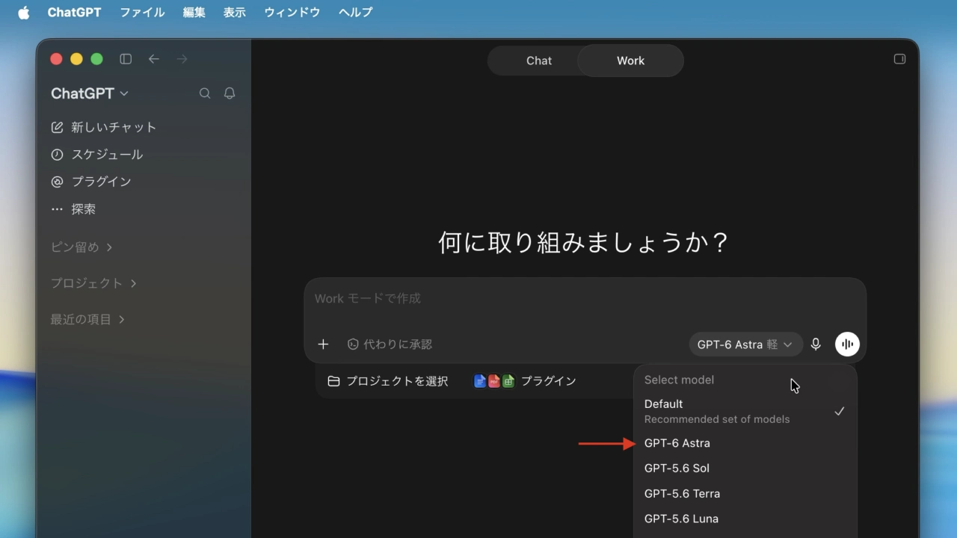
Task: Click the Select model header text
Action: coord(679,380)
